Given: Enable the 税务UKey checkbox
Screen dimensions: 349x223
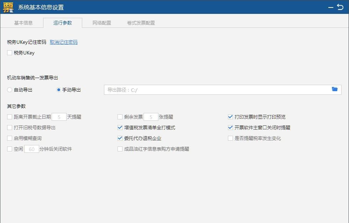Looking at the screenshot, I should coord(9,53).
